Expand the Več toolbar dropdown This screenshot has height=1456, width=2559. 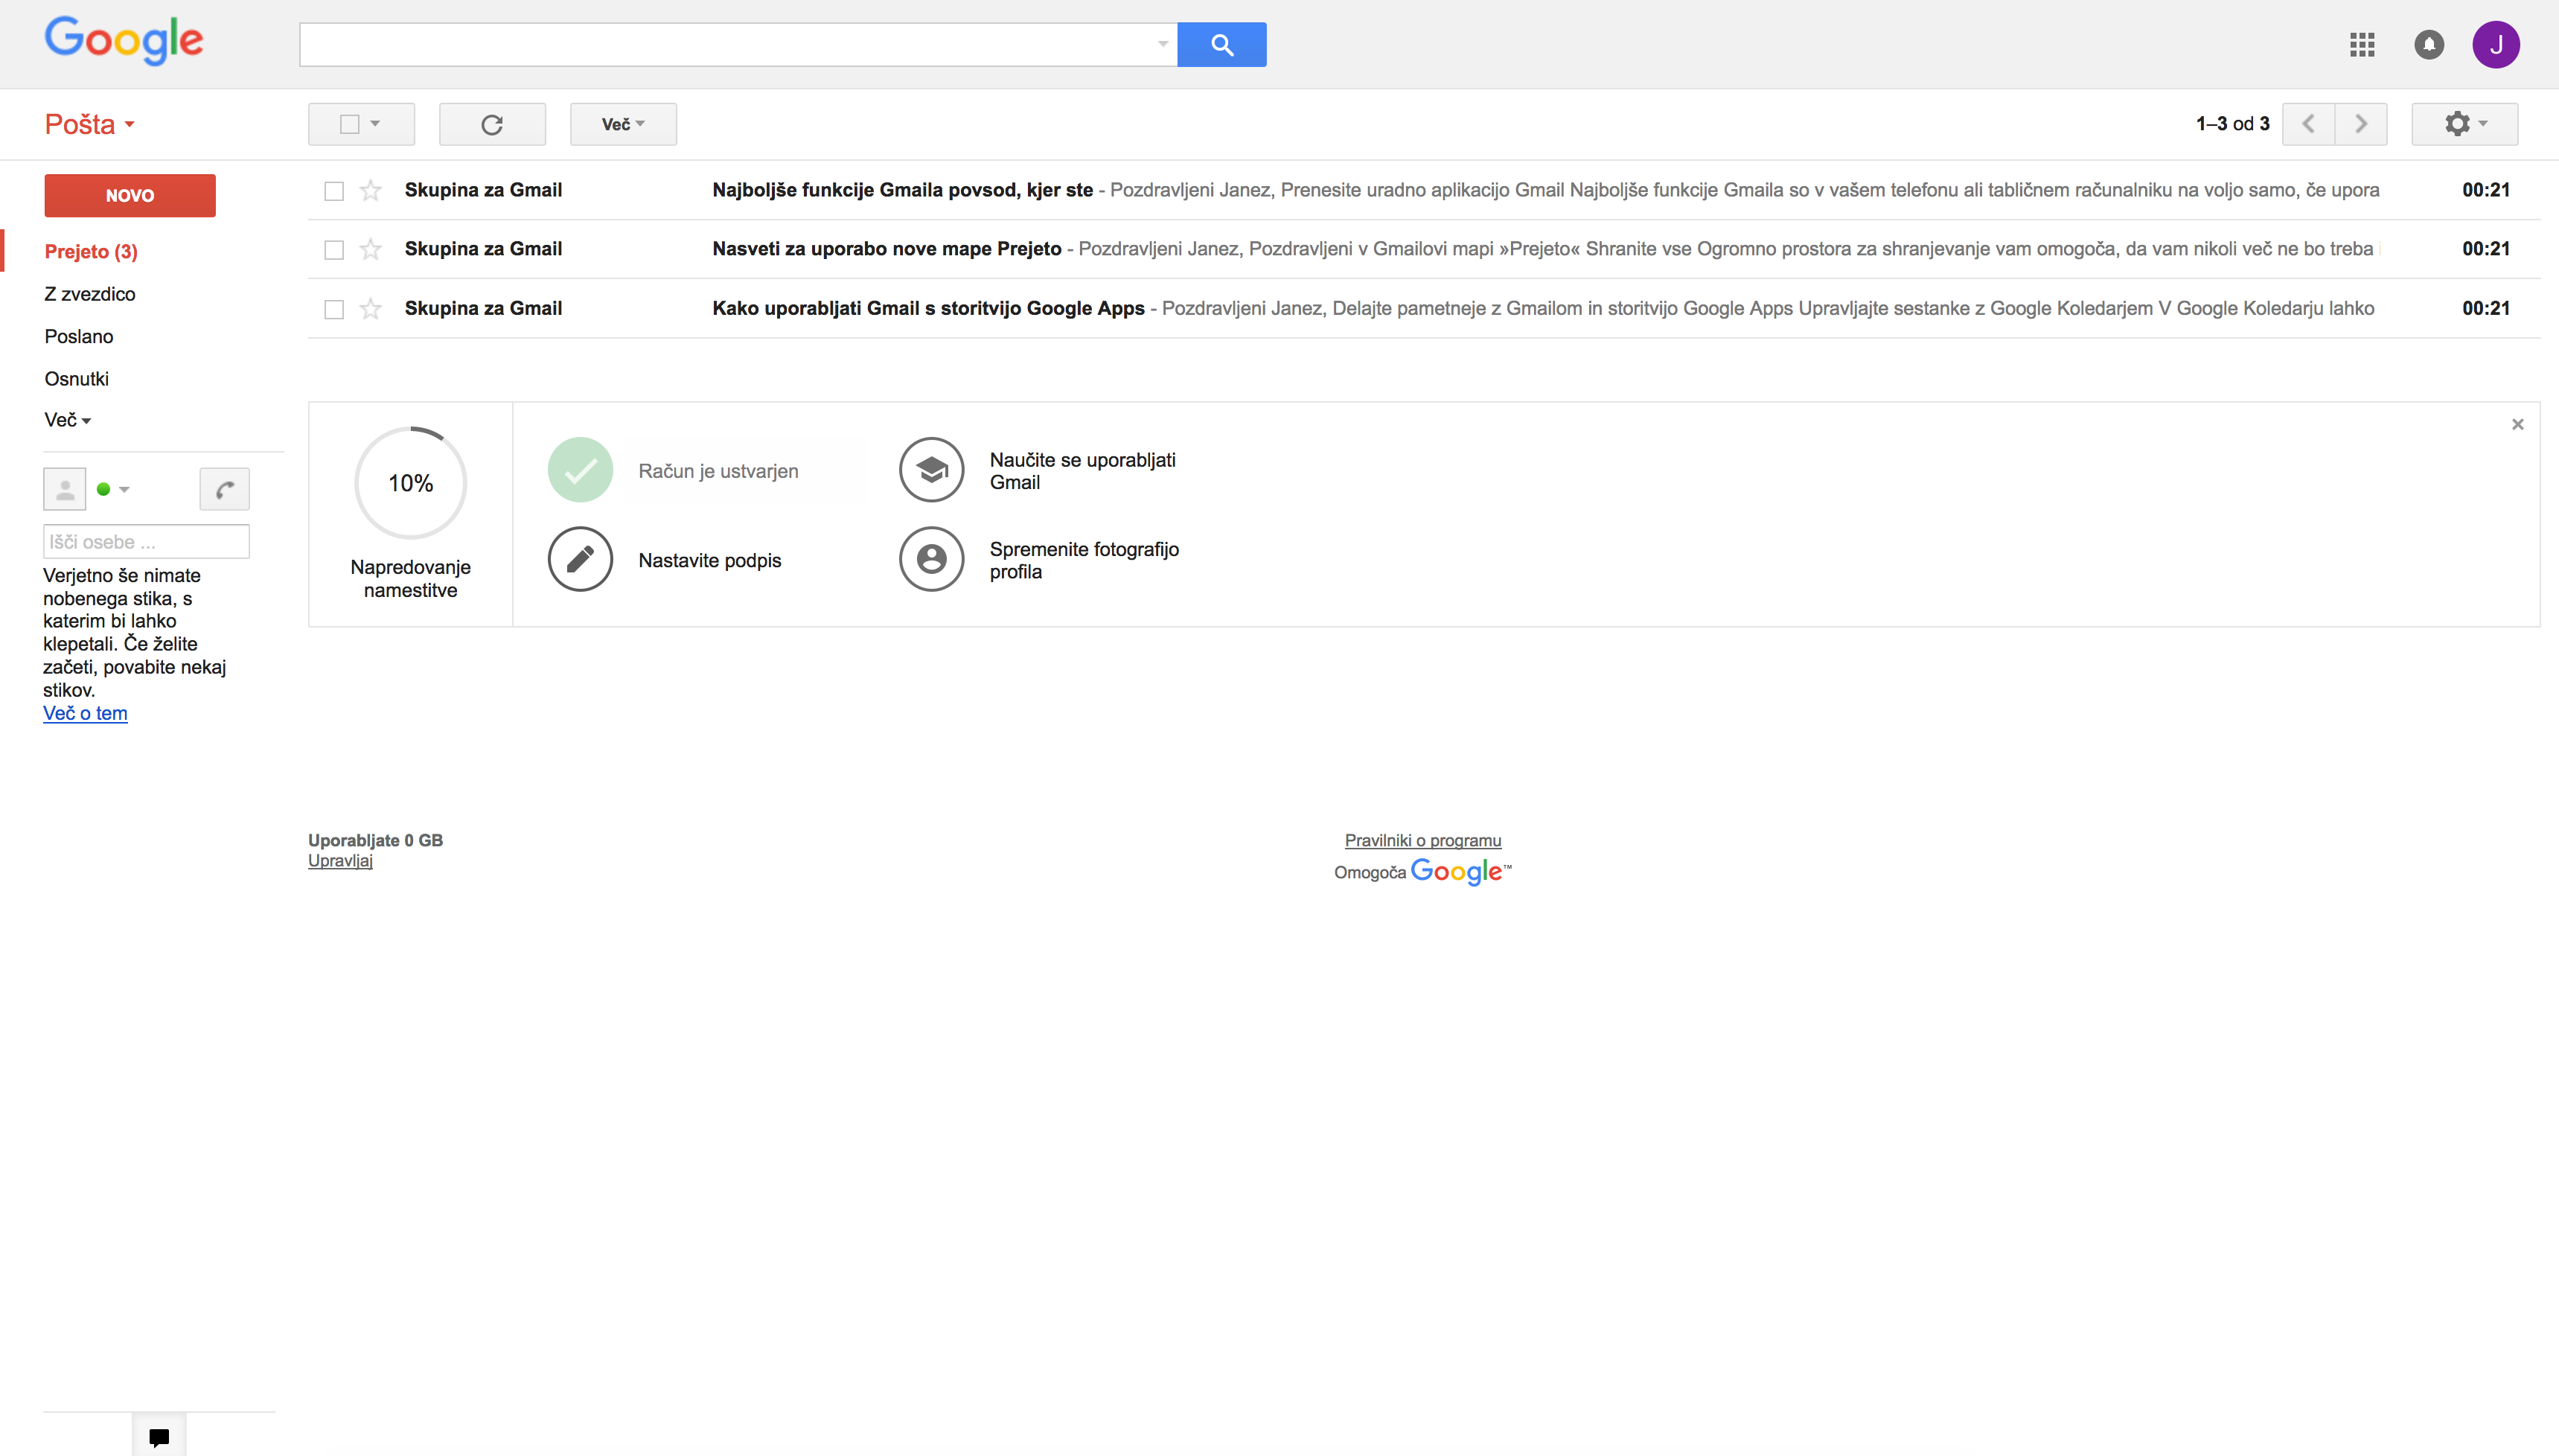coord(622,124)
